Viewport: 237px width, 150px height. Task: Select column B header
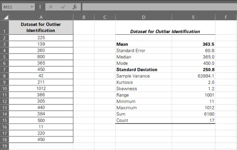pyautogui.click(x=84, y=17)
